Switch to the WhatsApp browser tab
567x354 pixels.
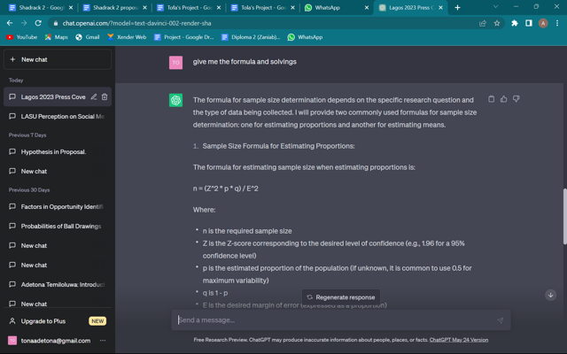(332, 7)
